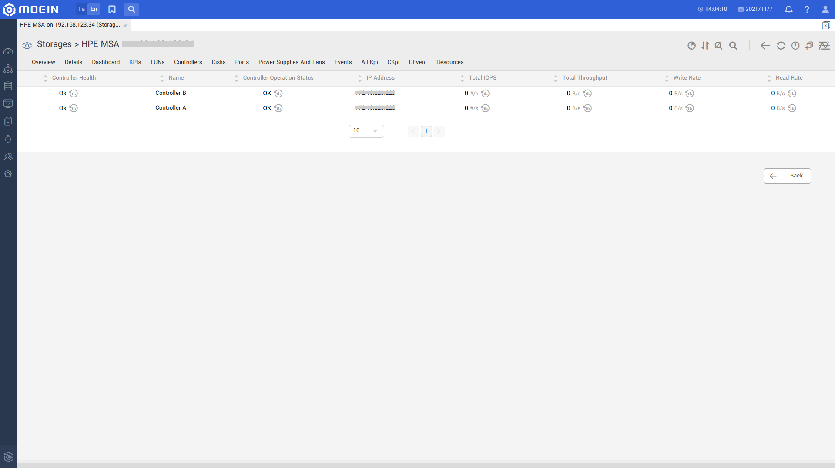The image size is (835, 468).
Task: Click the info circle toolbar icon
Action: click(795, 46)
